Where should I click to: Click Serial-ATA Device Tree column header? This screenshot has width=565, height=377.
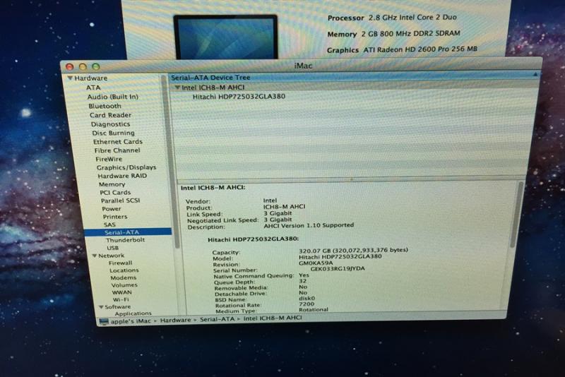(210, 78)
